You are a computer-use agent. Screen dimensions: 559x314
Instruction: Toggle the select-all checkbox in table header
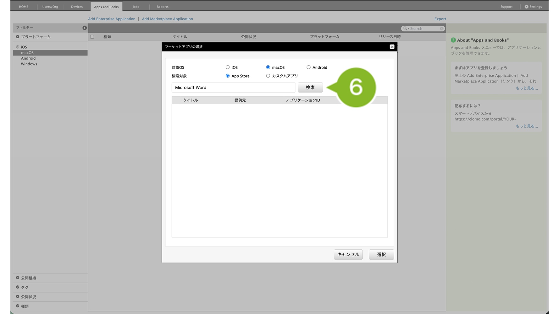coord(92,37)
